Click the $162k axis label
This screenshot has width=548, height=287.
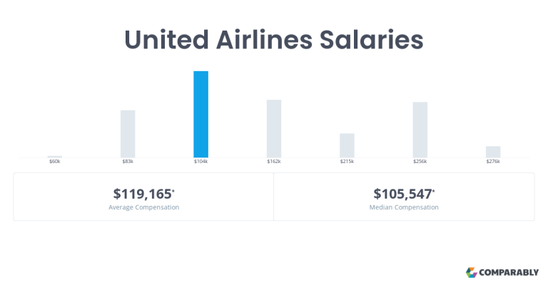click(x=274, y=162)
